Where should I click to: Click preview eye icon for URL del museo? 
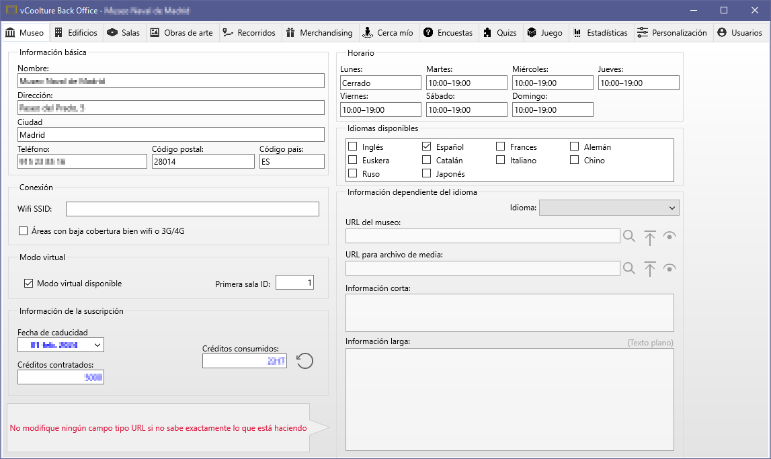pos(669,236)
